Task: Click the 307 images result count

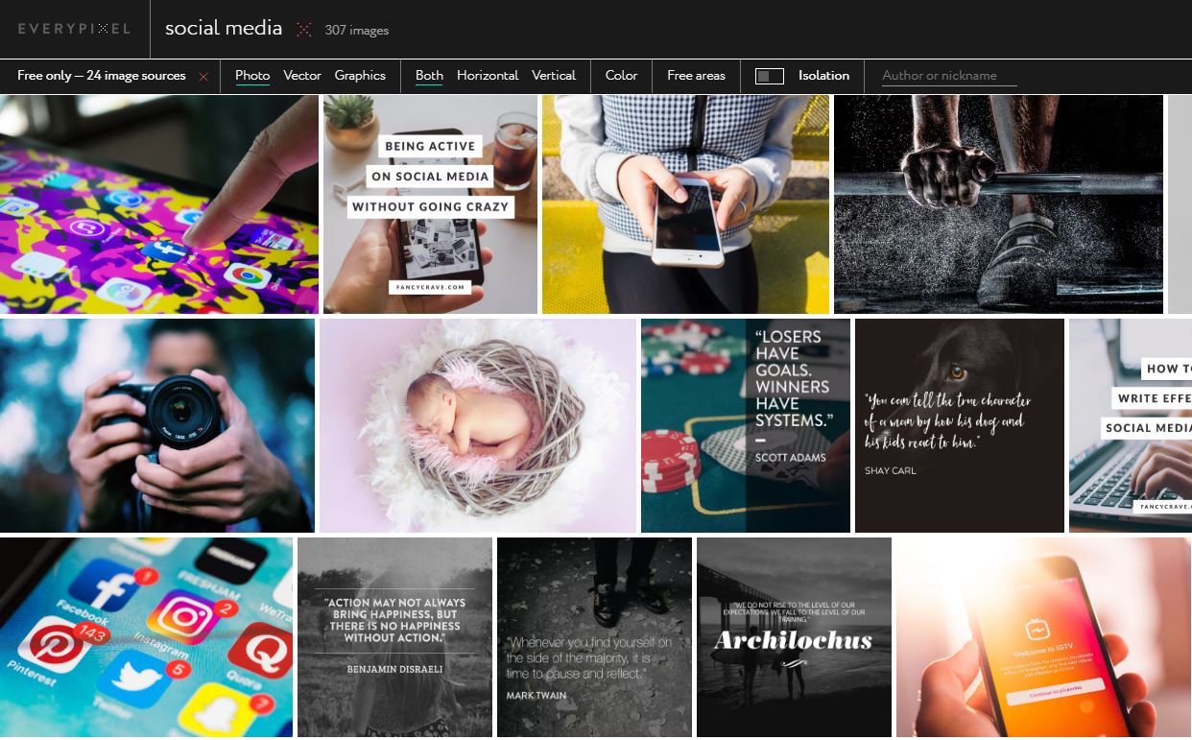Action: click(357, 31)
